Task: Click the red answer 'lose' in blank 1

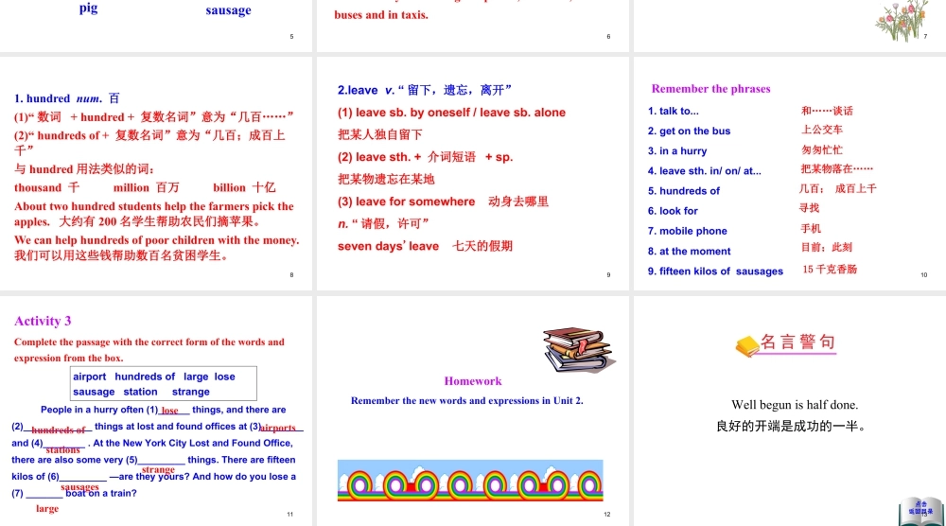Action: pos(170,411)
